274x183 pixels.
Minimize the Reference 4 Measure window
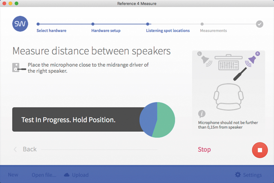click(10, 3)
